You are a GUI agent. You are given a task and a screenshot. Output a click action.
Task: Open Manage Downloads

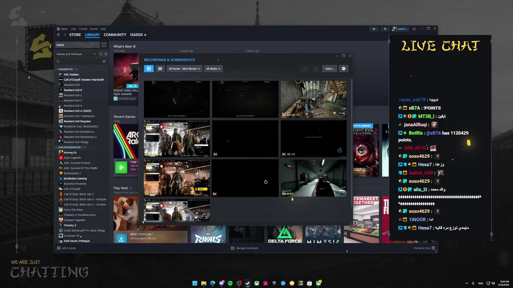point(244,248)
